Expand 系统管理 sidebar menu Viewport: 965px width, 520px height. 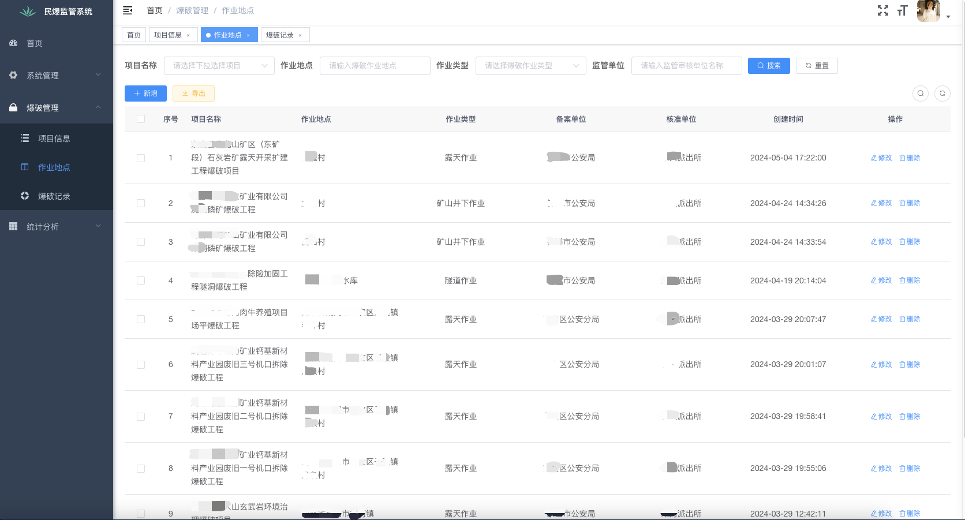[57, 76]
